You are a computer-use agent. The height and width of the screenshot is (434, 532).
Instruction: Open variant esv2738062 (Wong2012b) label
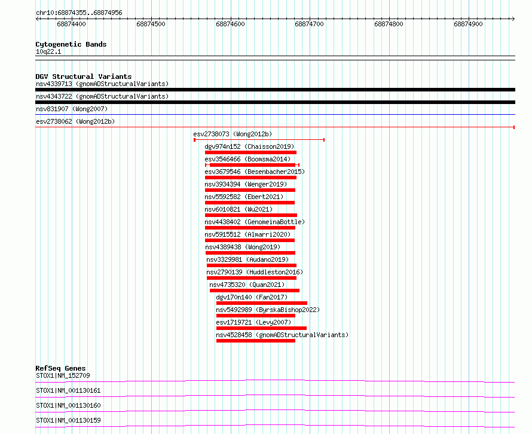pyautogui.click(x=75, y=121)
